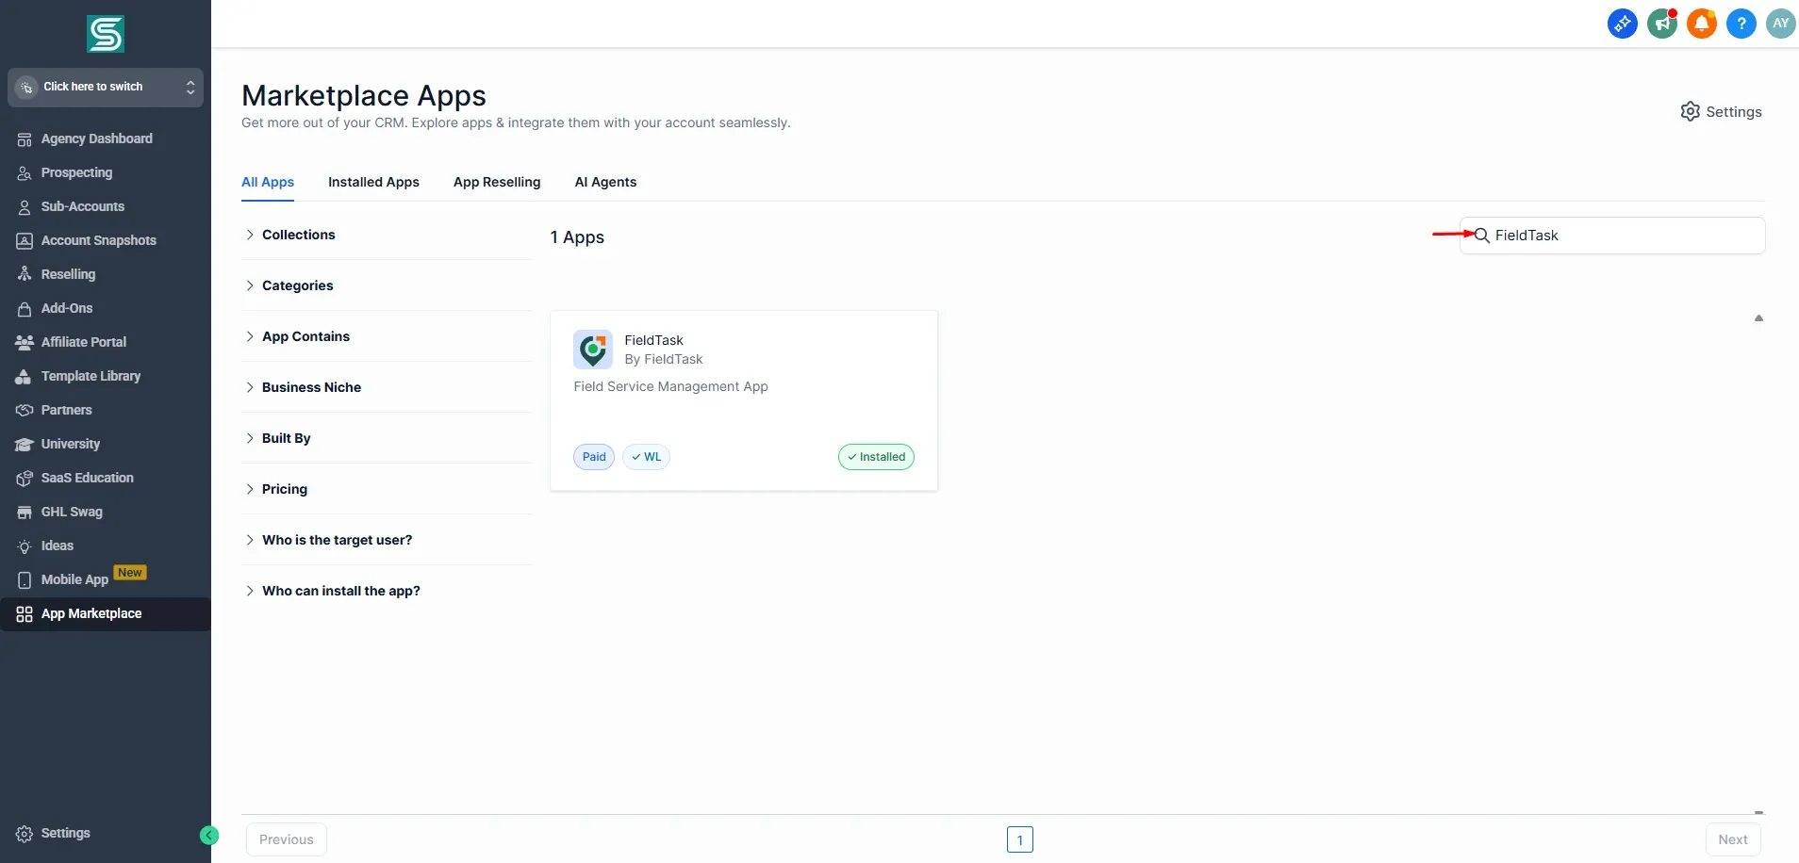The width and height of the screenshot is (1799, 863).
Task: Expand the Pricing filter section
Action: (284, 489)
